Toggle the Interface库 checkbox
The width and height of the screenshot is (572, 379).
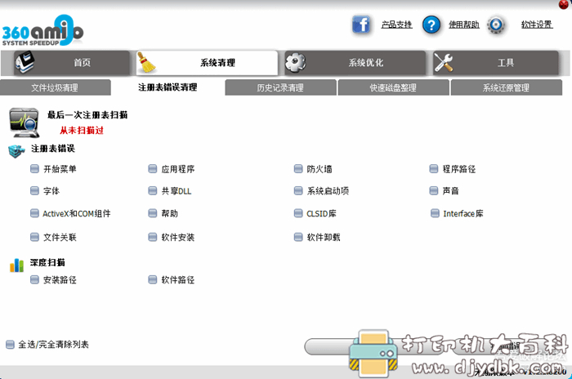click(435, 213)
